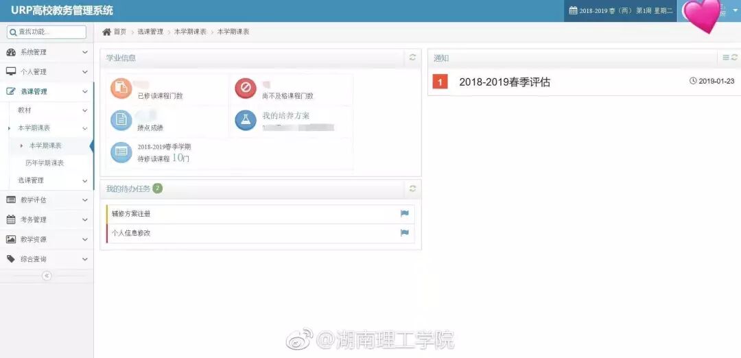Click the 综合查询 tag icon

11,259
